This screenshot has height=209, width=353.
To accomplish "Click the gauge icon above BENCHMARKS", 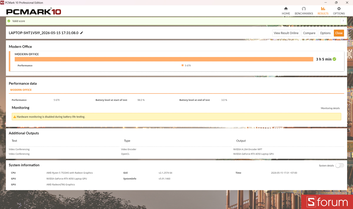I will tap(304, 9).
